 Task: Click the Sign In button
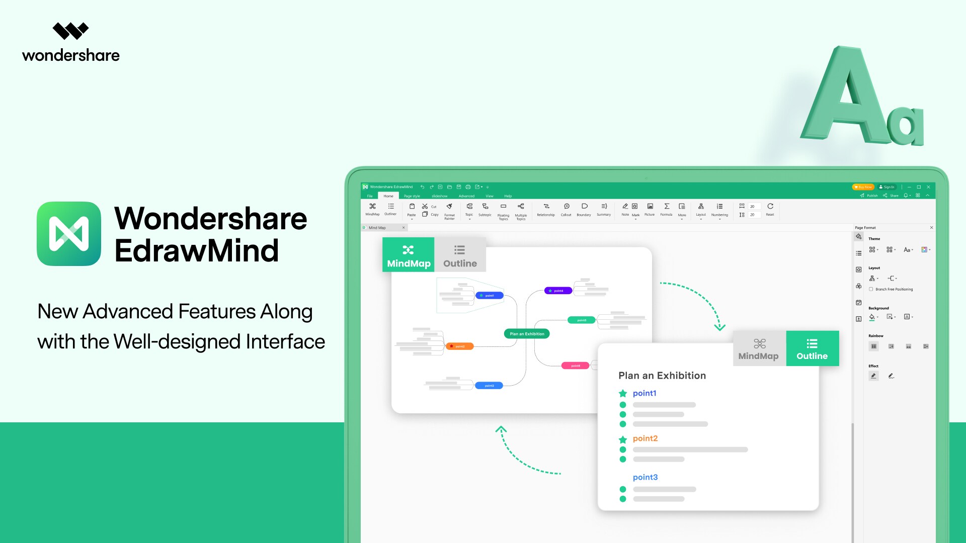(x=887, y=187)
